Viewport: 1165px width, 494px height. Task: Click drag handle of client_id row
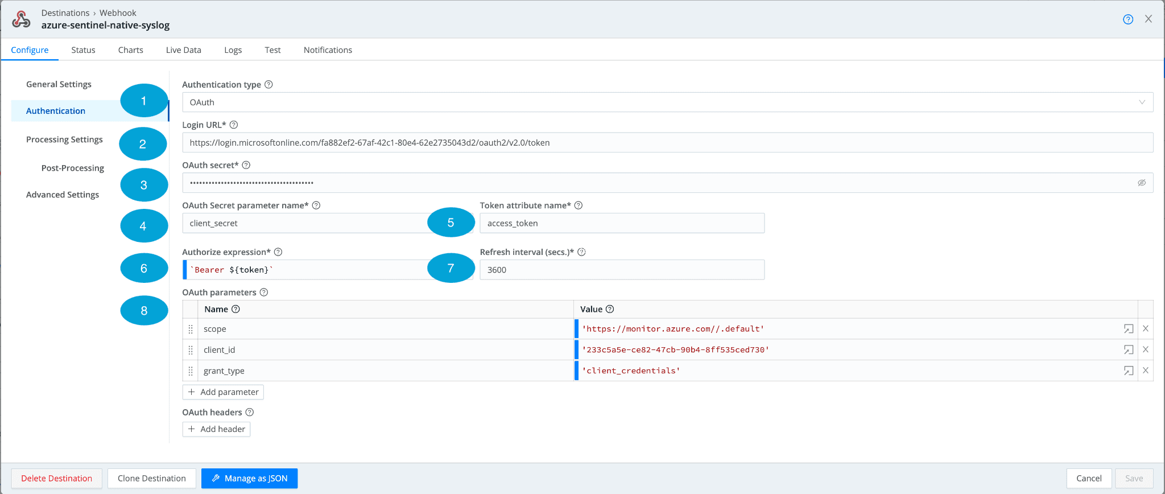[x=191, y=350]
